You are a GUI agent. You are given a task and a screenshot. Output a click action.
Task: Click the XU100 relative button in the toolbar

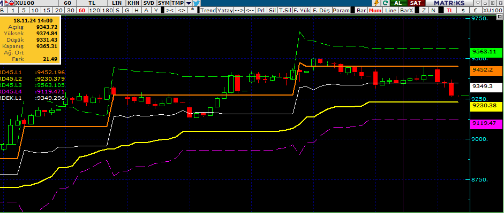493,10
